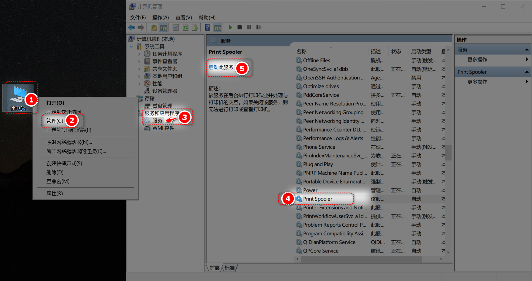Expand the 共享文件夹 node arrow
The width and height of the screenshot is (532, 281).
coord(139,69)
